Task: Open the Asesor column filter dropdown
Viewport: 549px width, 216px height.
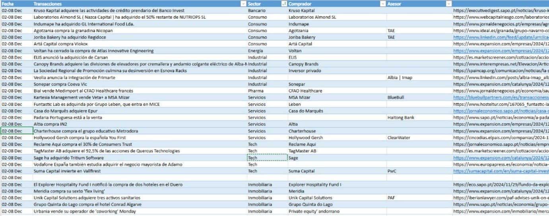Action: click(x=449, y=4)
